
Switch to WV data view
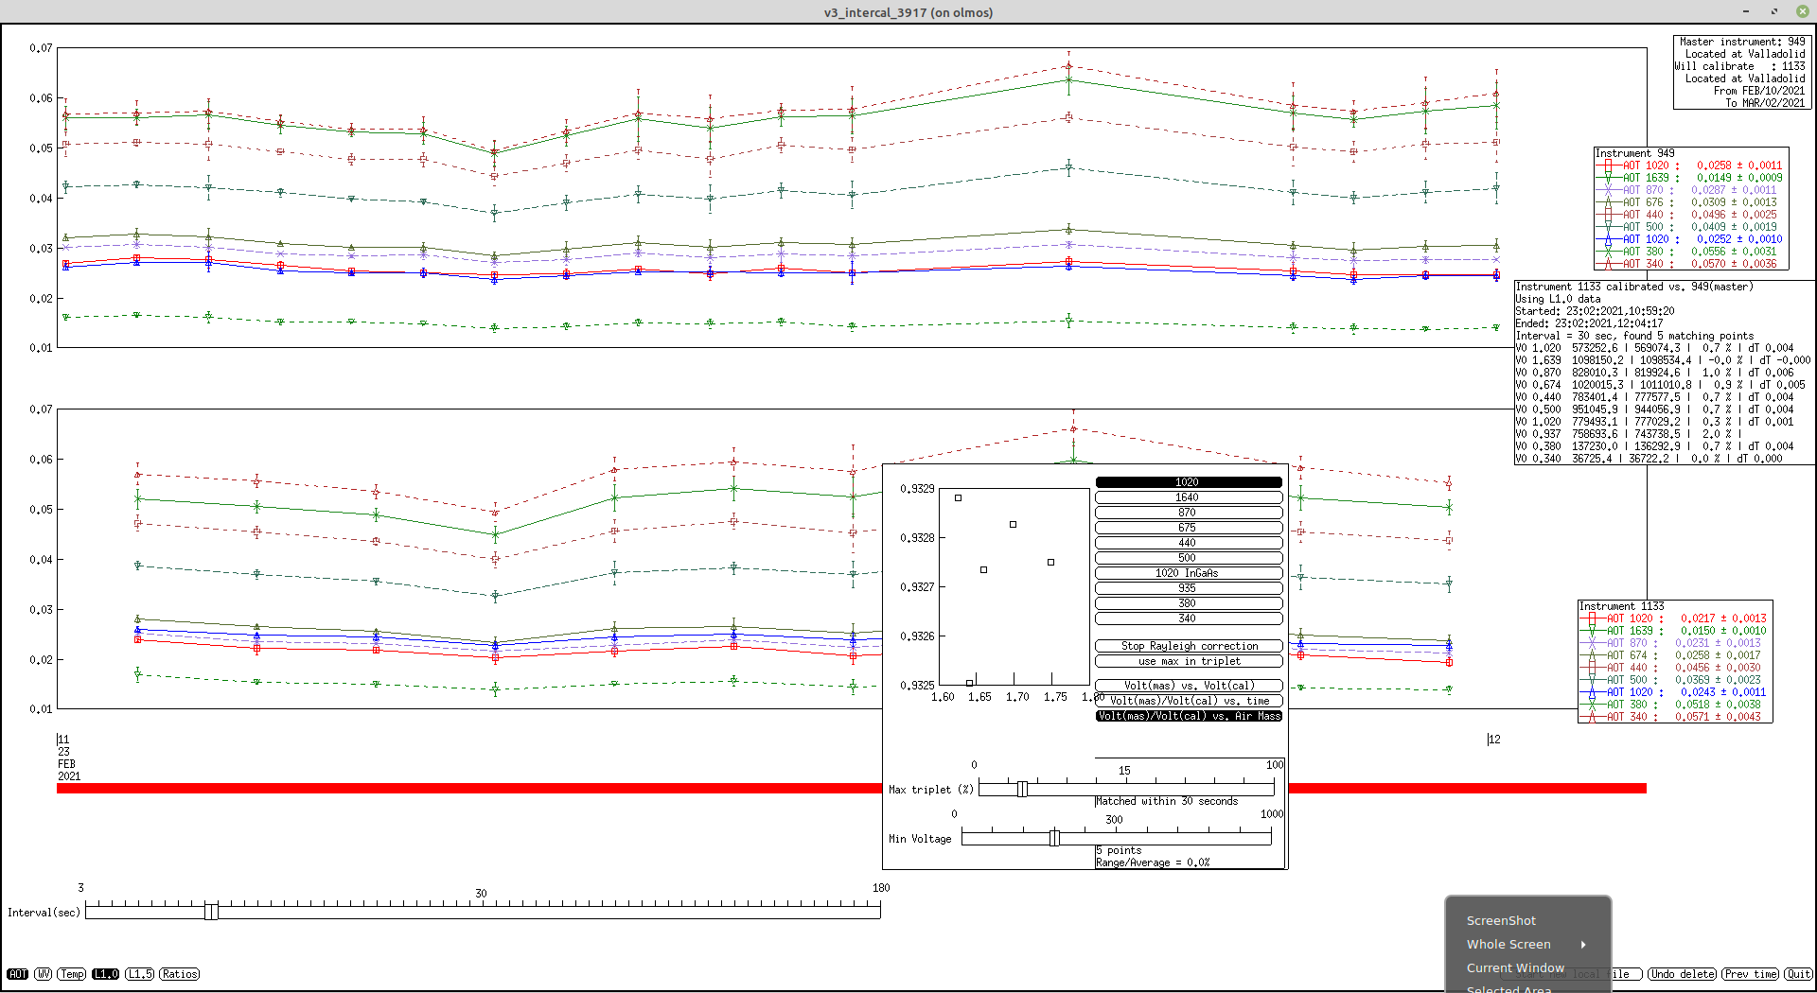coord(44,974)
